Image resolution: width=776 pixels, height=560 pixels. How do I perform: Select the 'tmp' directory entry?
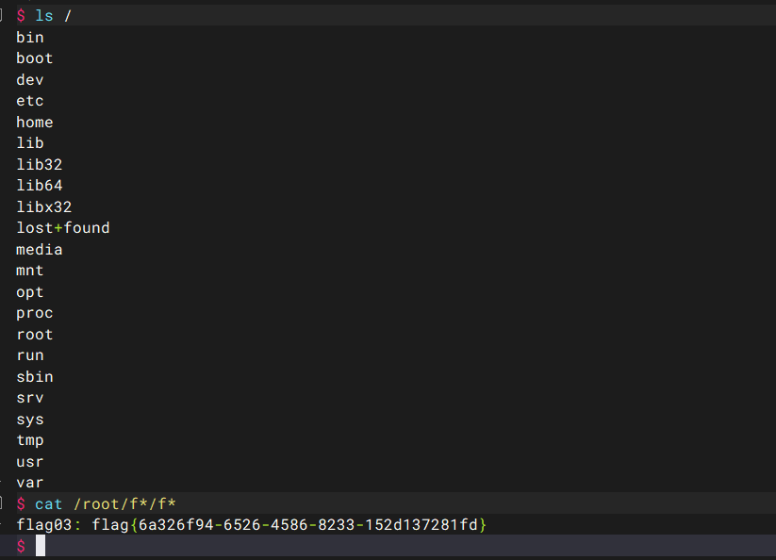click(x=29, y=440)
